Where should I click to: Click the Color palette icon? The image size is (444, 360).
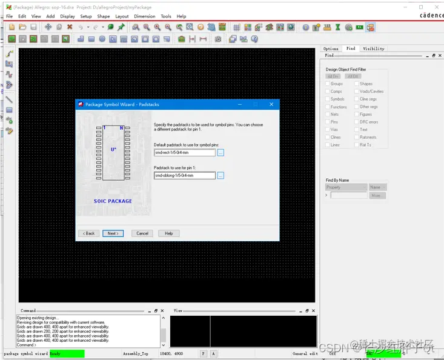click(x=248, y=27)
